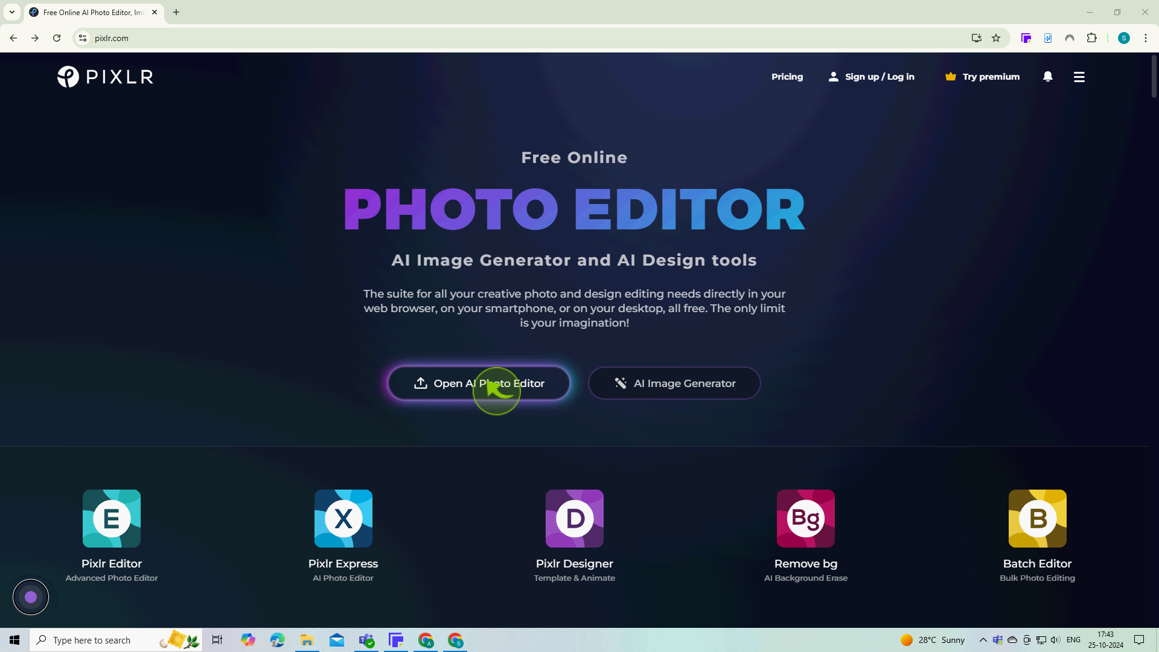
Task: Click the ENG language indicator
Action: point(1074,640)
